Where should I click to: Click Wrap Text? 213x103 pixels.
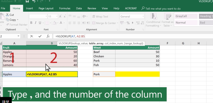[100, 17]
